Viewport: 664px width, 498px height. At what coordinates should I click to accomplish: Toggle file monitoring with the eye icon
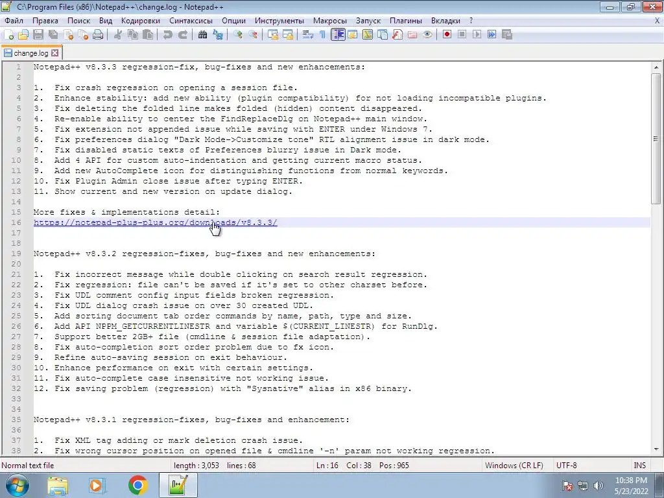pos(427,35)
